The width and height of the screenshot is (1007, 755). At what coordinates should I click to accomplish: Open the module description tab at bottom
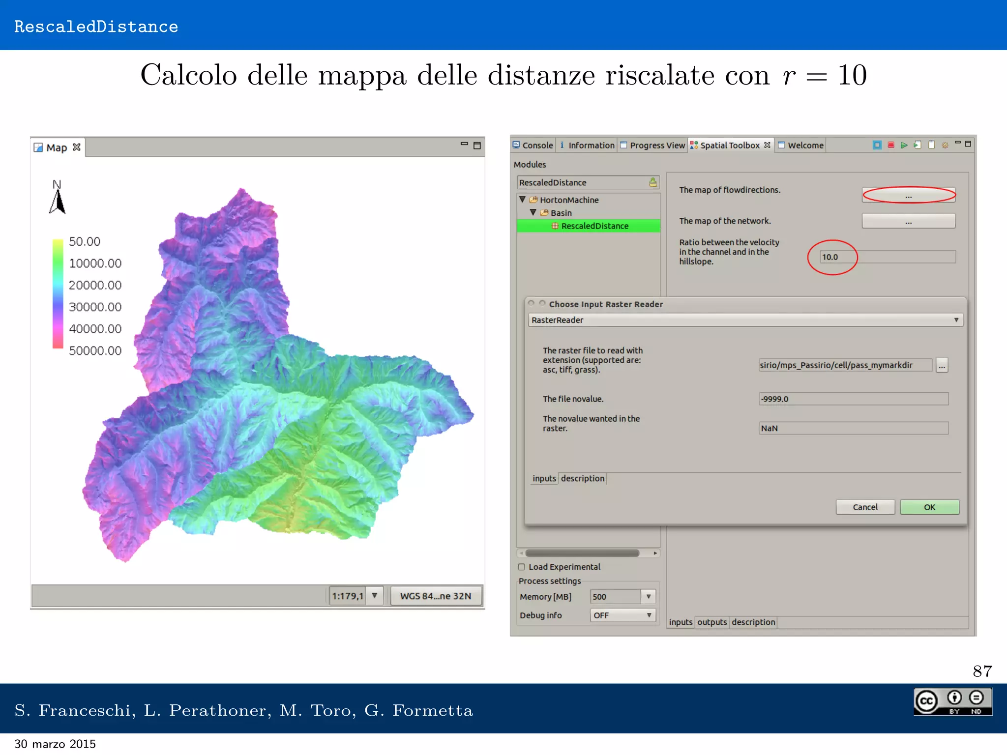point(753,622)
